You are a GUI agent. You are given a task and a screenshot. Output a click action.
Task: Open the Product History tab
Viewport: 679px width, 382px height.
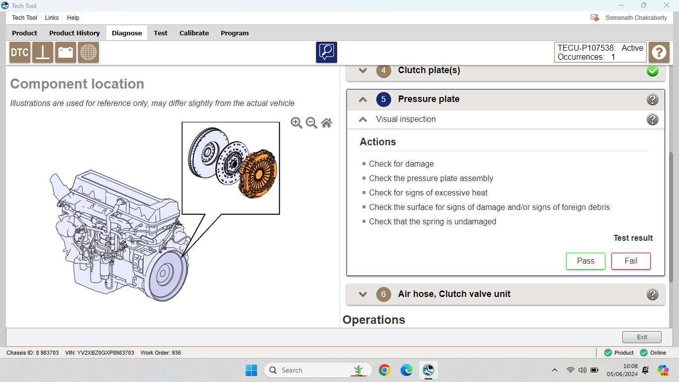75,33
